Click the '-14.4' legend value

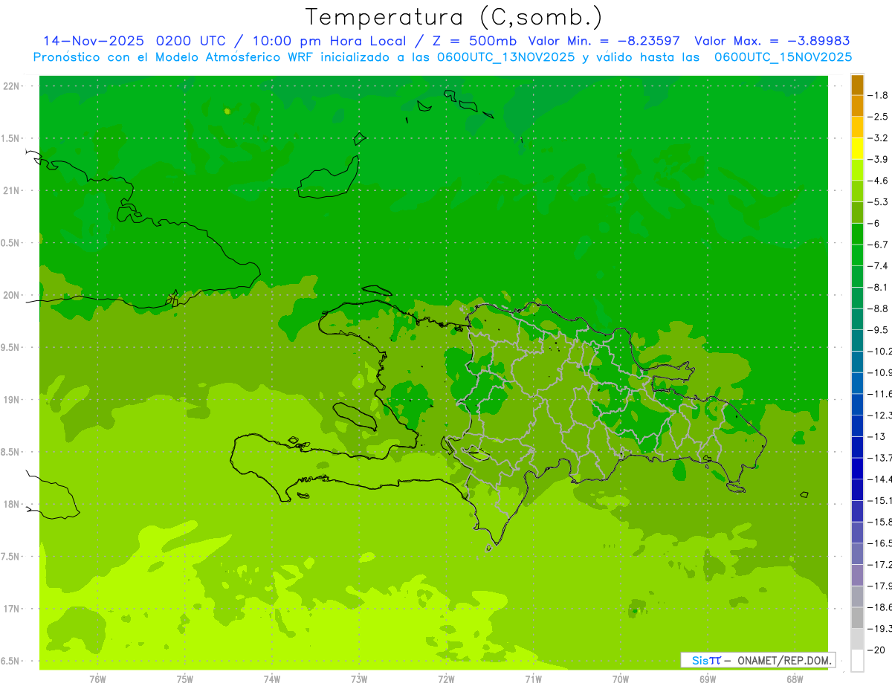coord(880,479)
